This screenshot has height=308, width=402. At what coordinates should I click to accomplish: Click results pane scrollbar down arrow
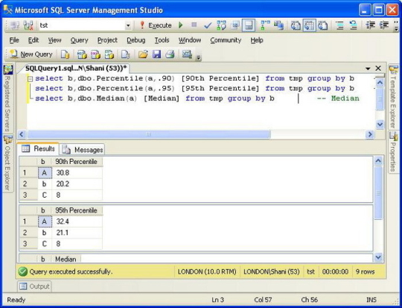(378, 257)
